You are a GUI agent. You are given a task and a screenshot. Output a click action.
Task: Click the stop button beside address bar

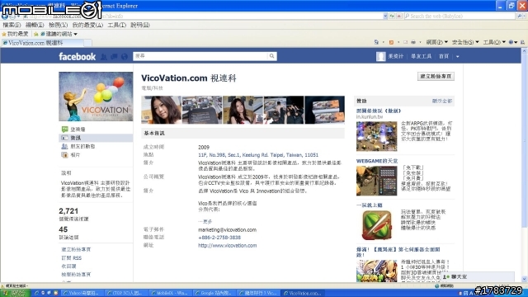tap(399, 16)
